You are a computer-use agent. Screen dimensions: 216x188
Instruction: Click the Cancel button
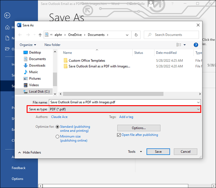[x=186, y=152]
